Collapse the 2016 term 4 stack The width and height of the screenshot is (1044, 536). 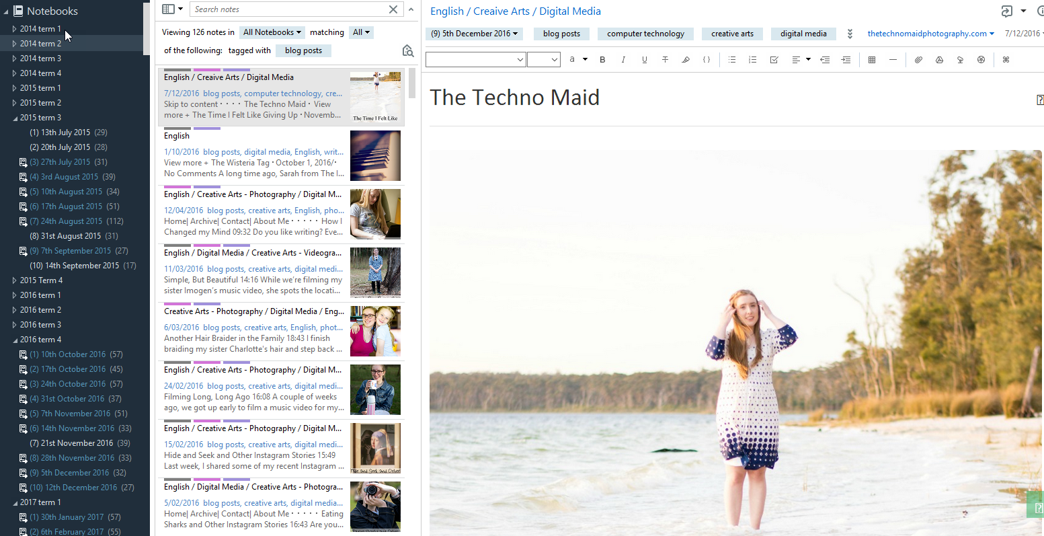(15, 340)
